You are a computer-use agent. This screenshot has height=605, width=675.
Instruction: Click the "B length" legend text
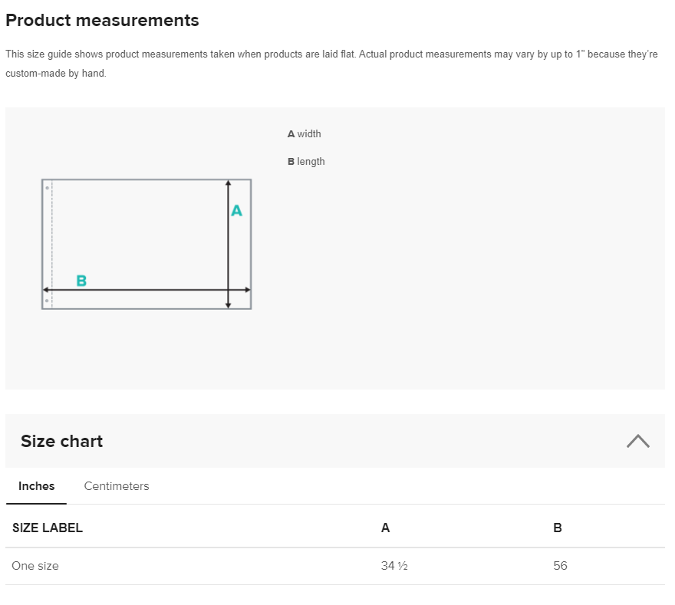[x=306, y=162]
